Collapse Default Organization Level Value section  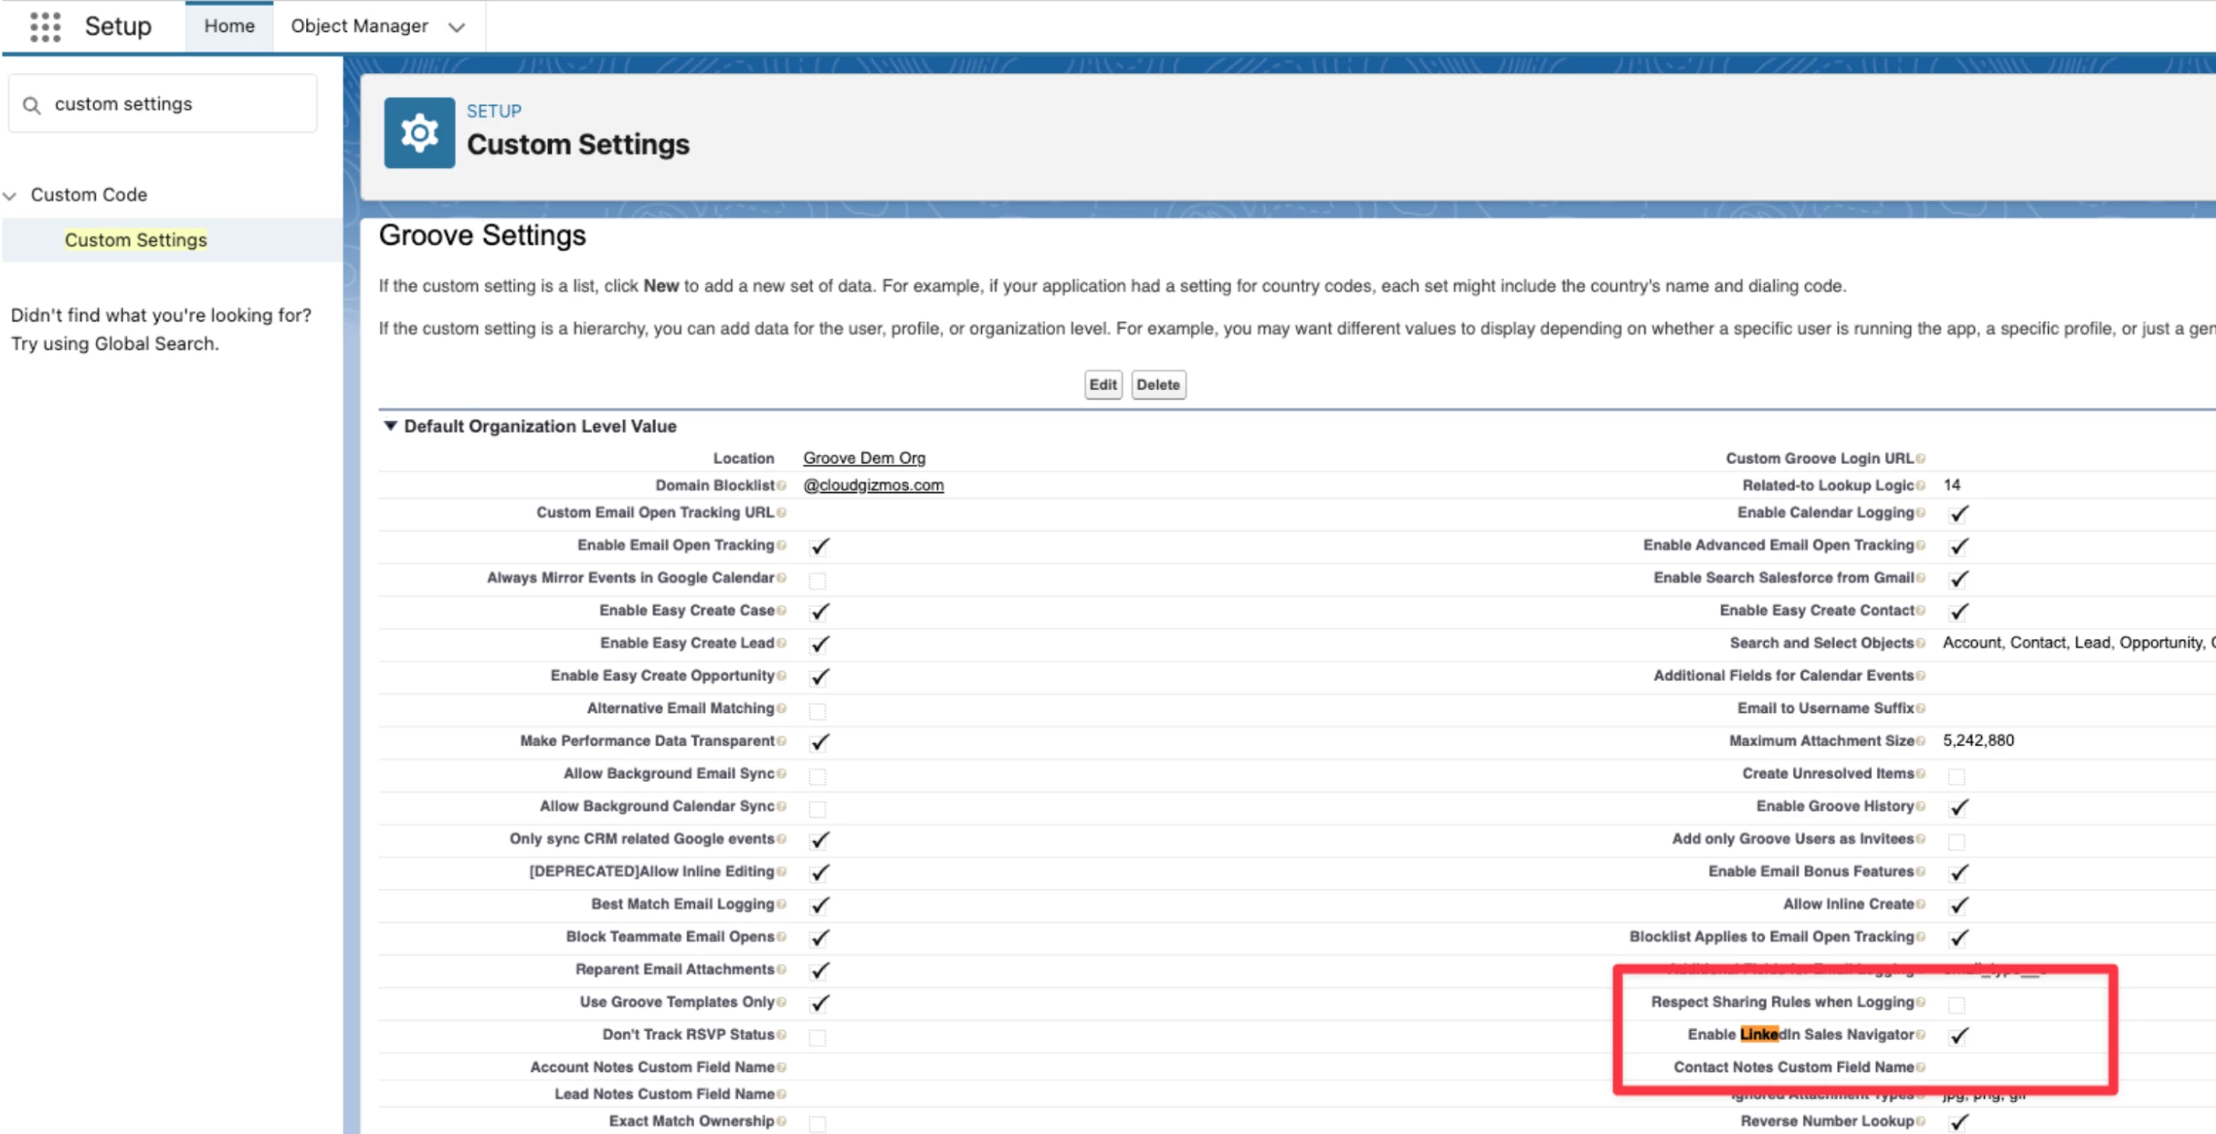coord(391,426)
